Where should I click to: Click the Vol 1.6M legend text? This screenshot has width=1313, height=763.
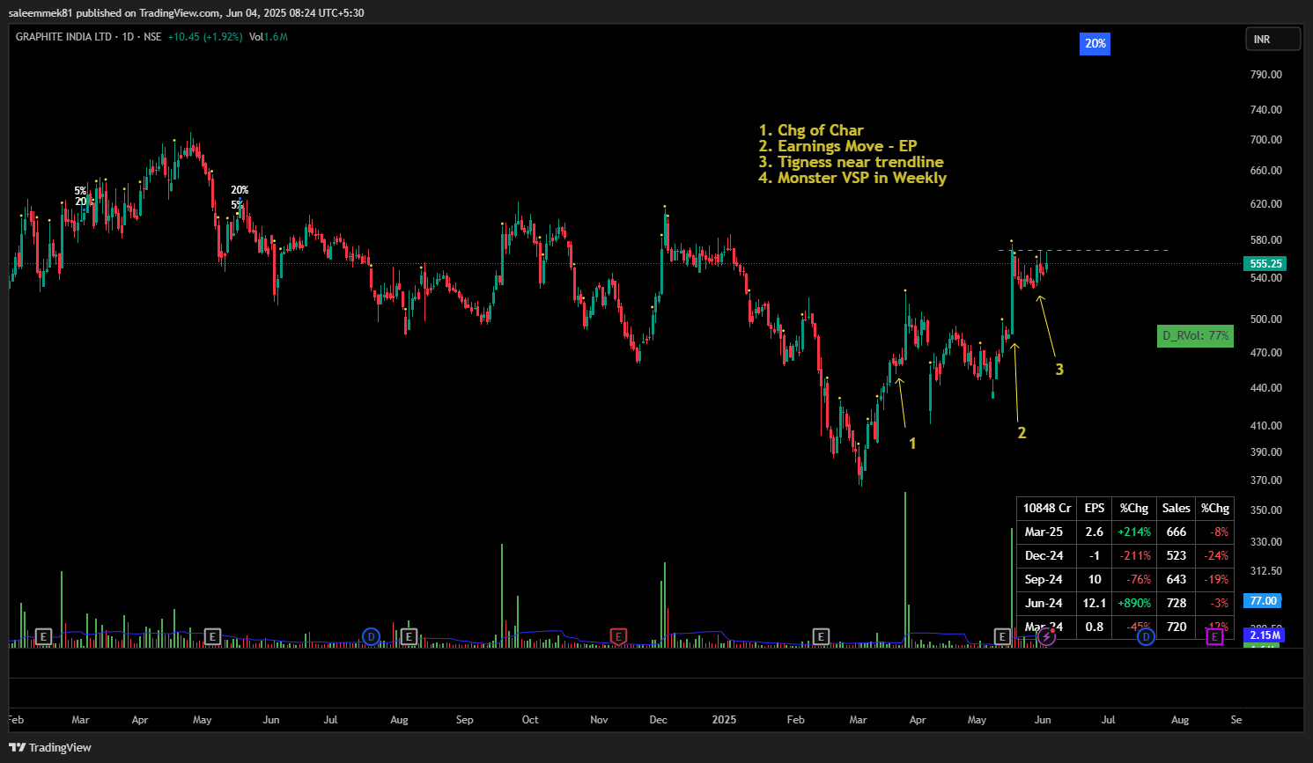(x=269, y=37)
